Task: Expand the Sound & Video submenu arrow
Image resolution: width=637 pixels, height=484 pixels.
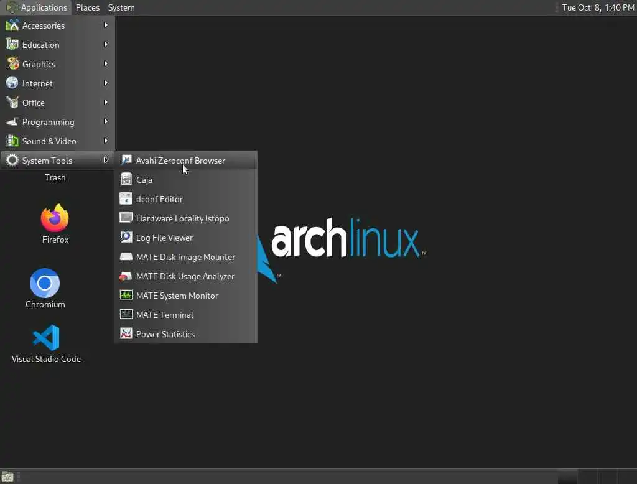Action: [106, 141]
